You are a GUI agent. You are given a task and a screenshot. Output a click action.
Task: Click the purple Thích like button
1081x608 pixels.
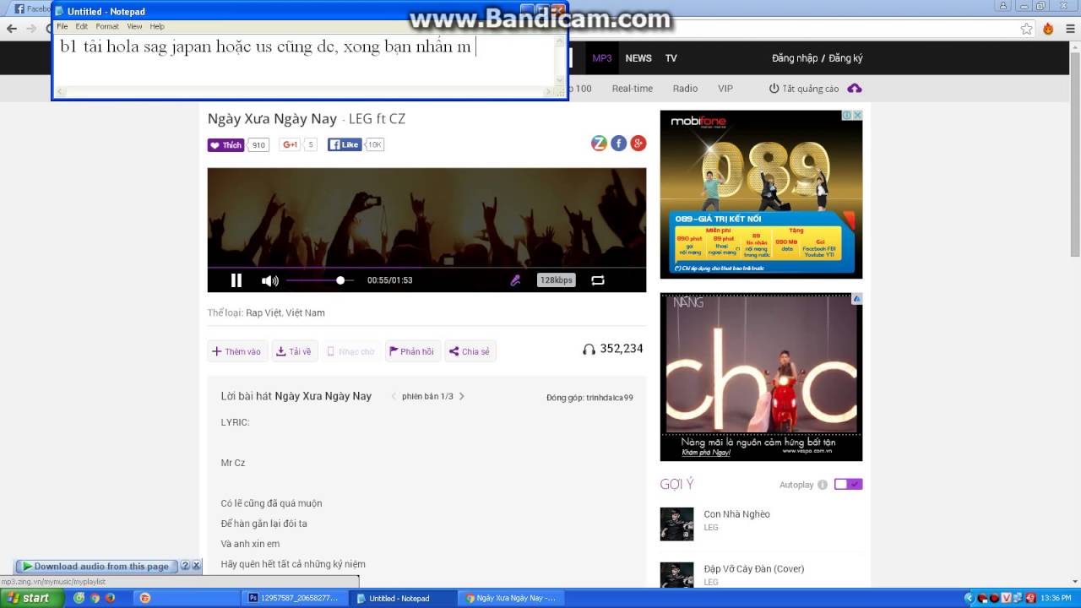coord(225,145)
